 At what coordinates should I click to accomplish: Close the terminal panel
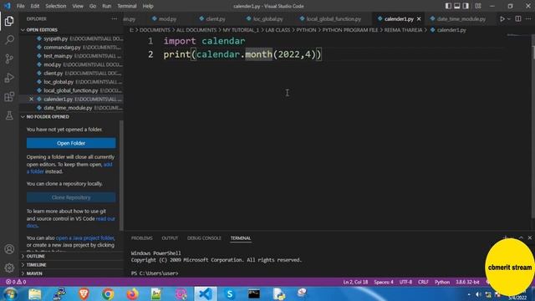[x=529, y=237]
